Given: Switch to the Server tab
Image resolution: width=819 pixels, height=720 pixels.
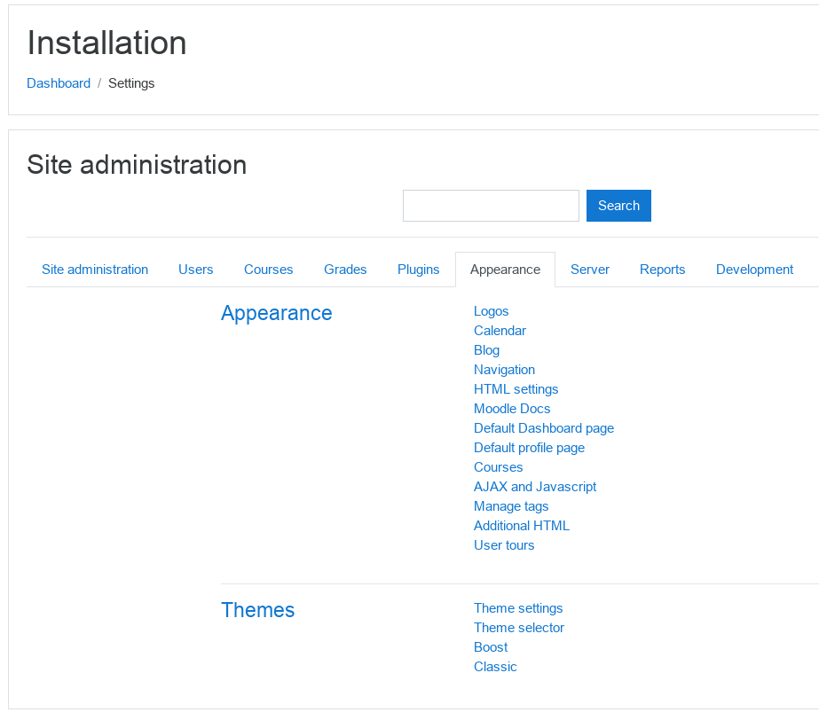Looking at the screenshot, I should coord(590,270).
